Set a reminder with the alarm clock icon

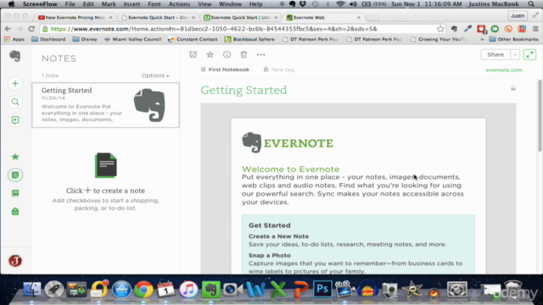[x=193, y=54]
